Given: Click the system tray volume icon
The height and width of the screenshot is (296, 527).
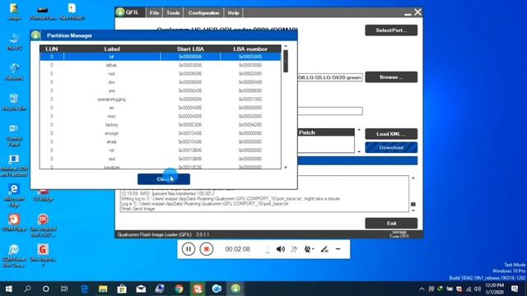Looking at the screenshot, I should click(478, 289).
